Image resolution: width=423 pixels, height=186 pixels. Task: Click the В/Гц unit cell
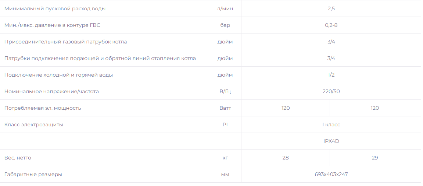[225, 91]
